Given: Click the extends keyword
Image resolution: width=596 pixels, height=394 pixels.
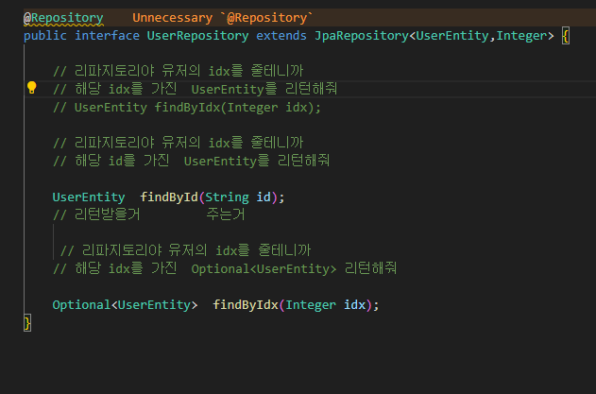Looking at the screenshot, I should click(281, 36).
